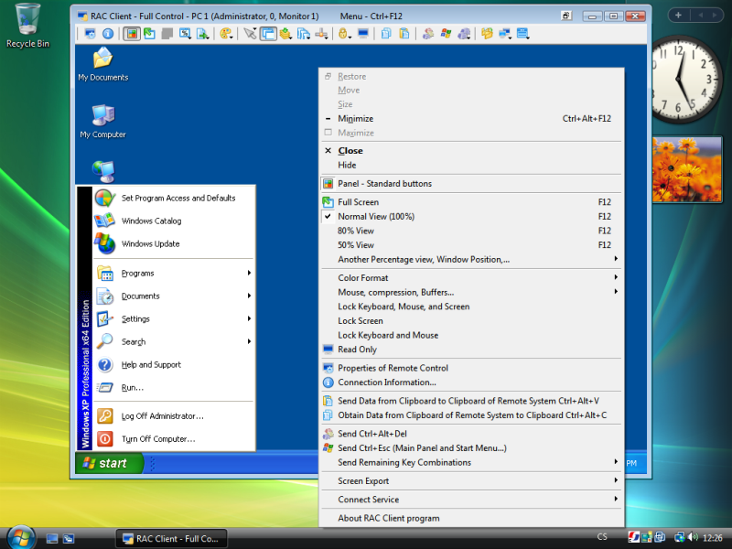Click the volume speaker tray icon

point(693,537)
